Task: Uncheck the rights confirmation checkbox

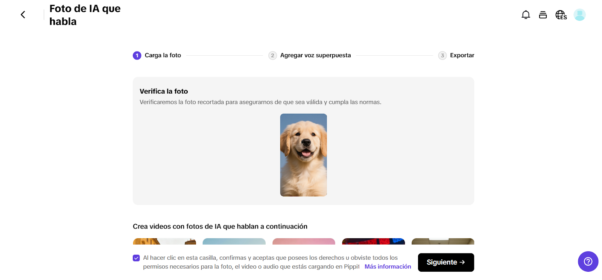Action: pos(136,258)
